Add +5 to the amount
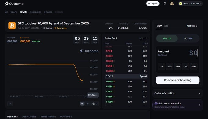Viewport: 208px width, 119px height. point(162,67)
